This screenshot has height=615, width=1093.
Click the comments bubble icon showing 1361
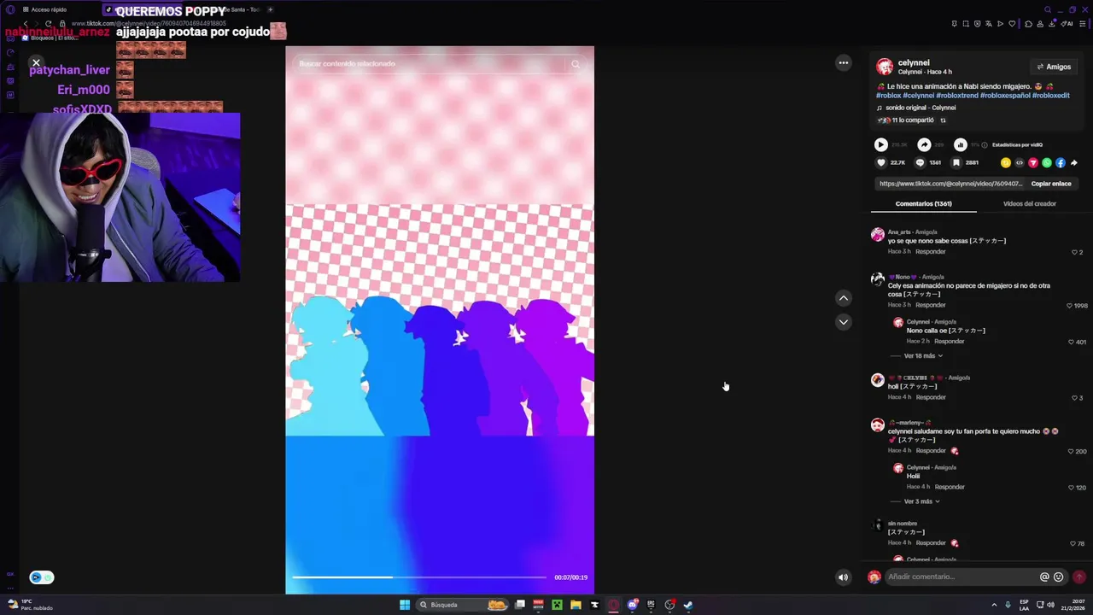pos(920,163)
